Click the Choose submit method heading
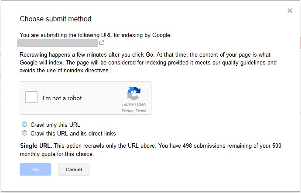 (55, 19)
